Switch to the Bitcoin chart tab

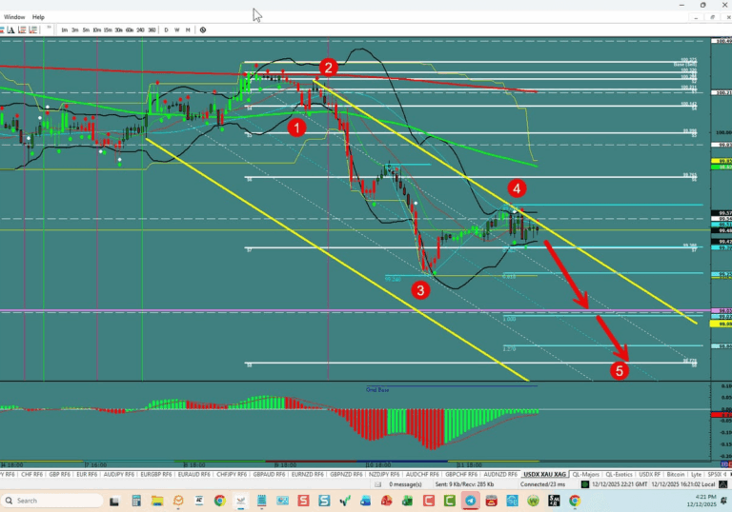(x=676, y=474)
